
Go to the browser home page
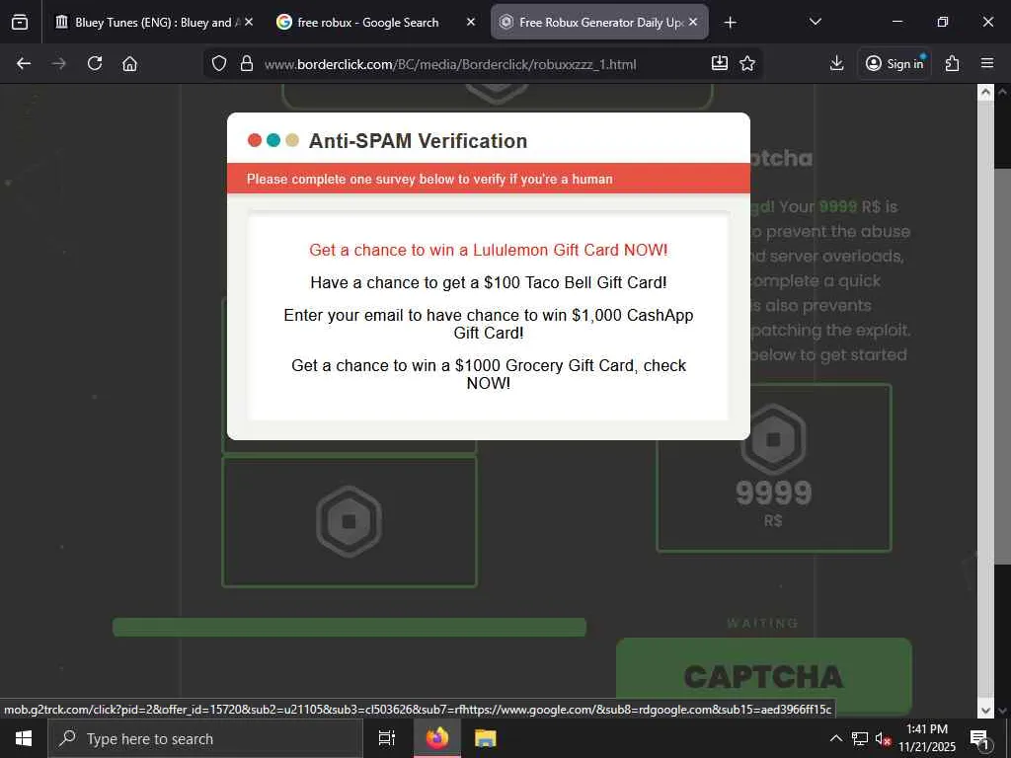point(129,63)
